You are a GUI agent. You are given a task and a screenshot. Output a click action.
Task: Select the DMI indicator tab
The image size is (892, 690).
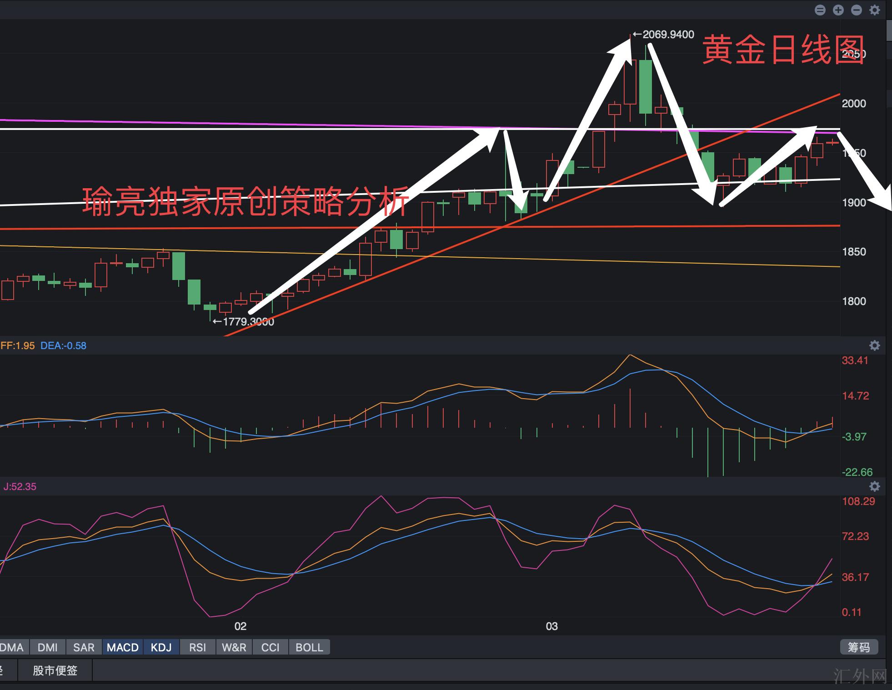(x=47, y=647)
